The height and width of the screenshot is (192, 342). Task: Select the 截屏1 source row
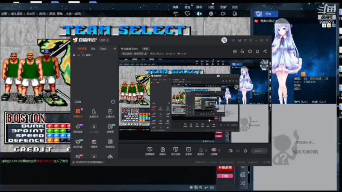click(x=94, y=55)
